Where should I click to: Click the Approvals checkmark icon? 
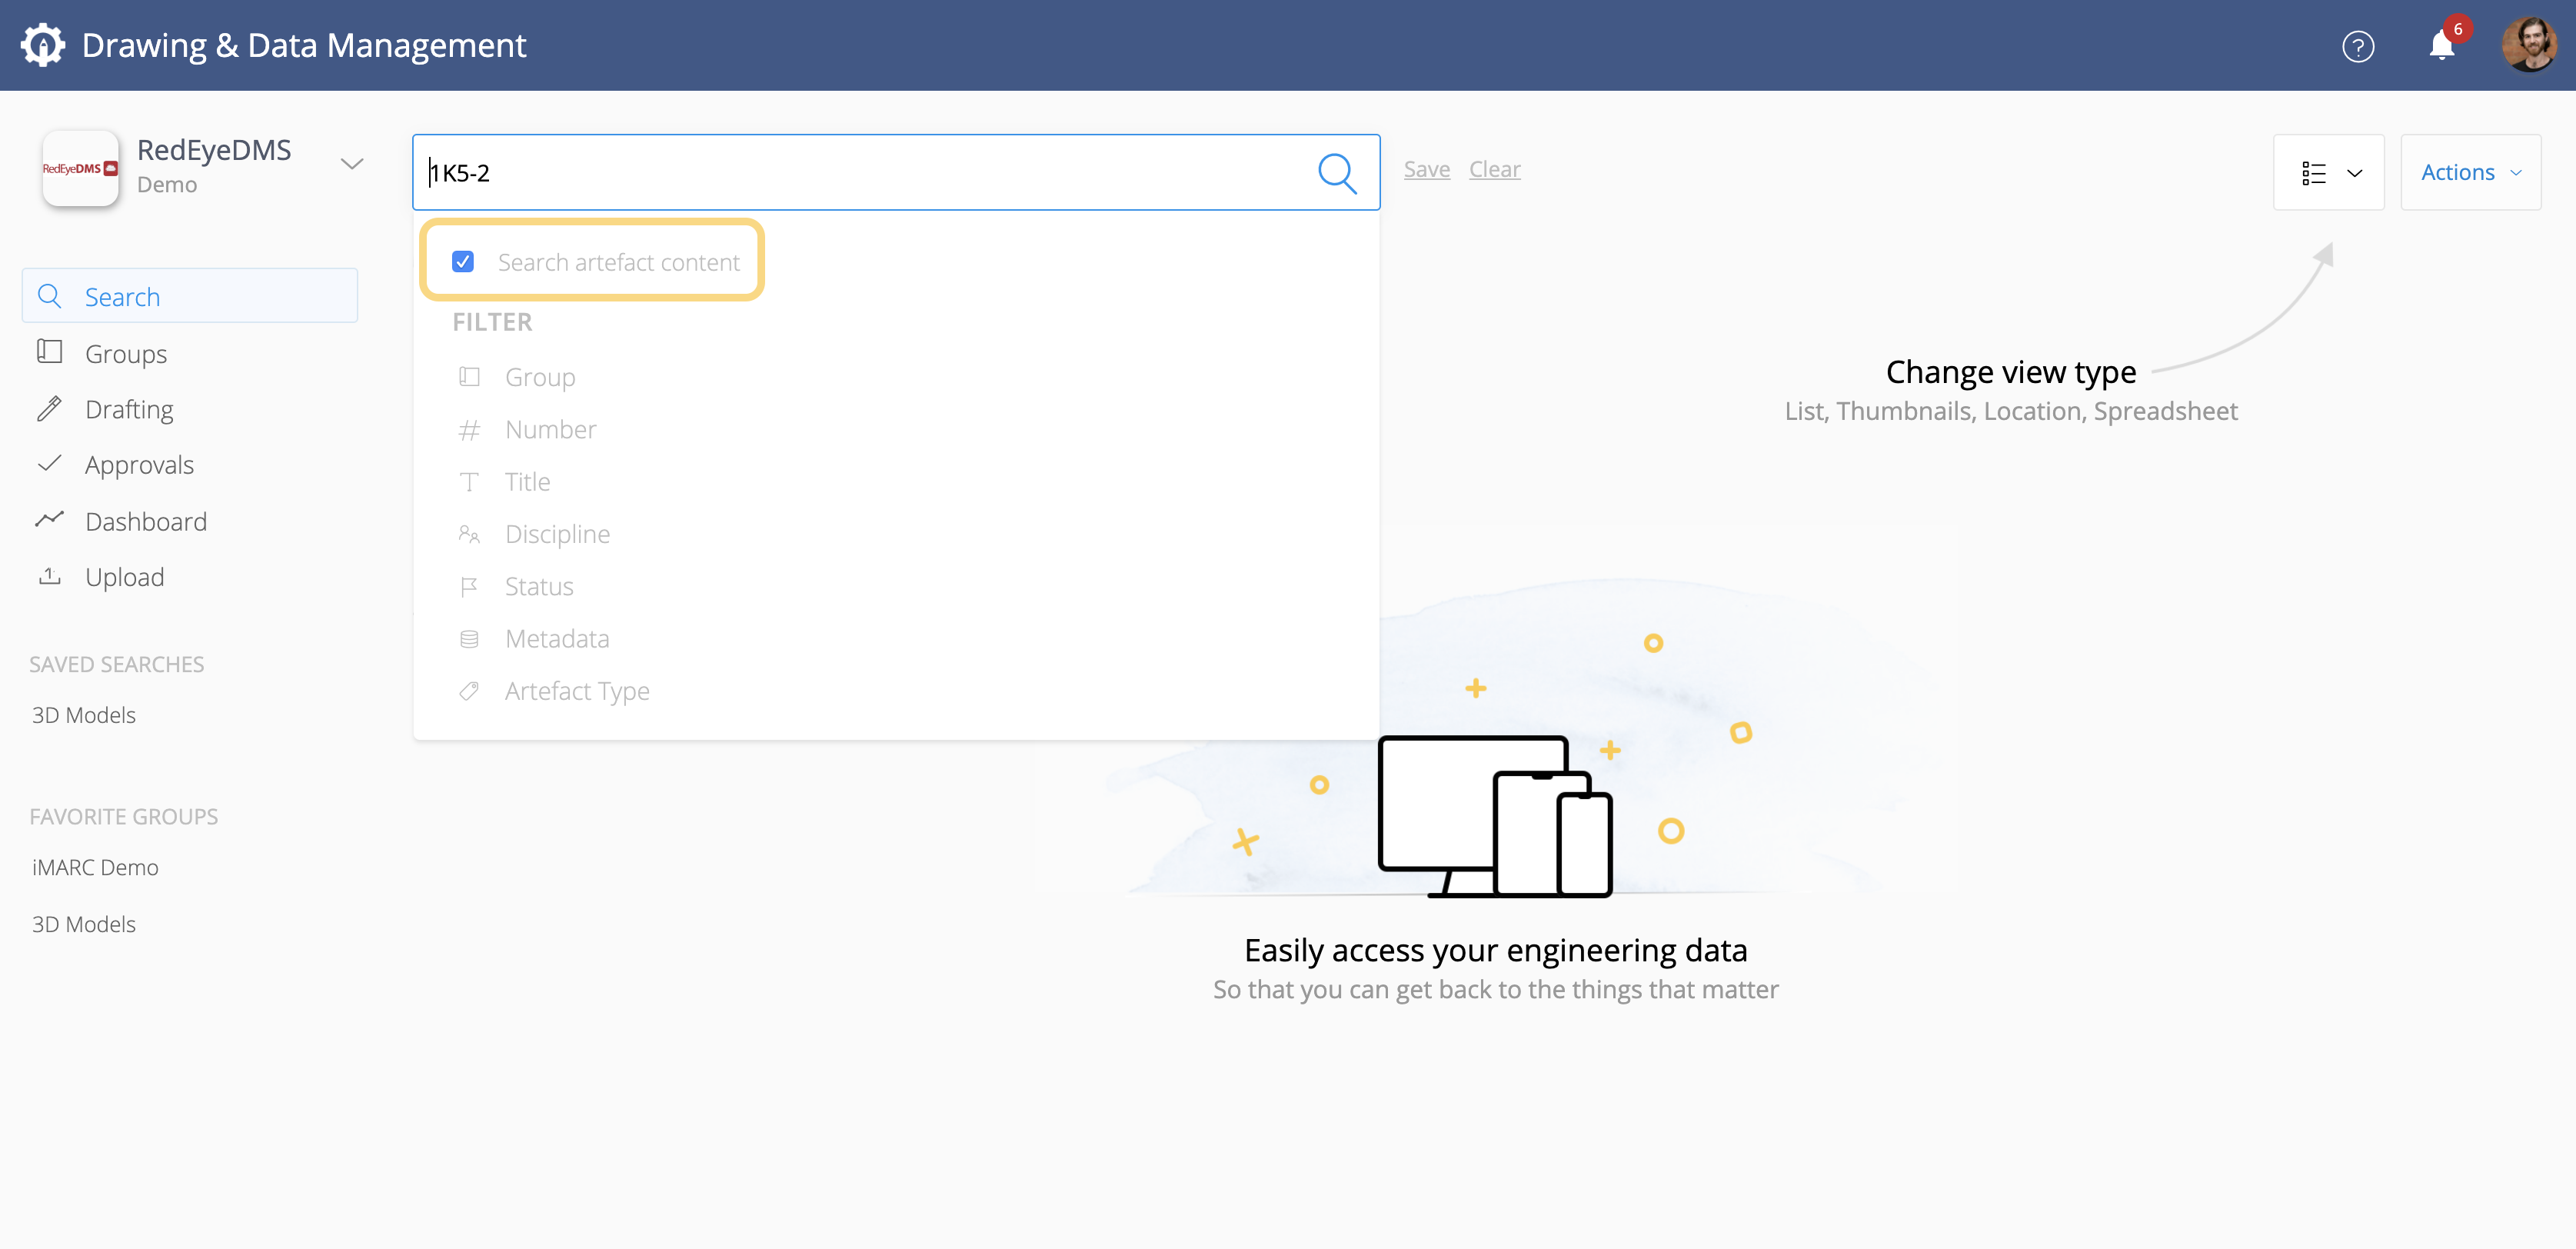pyautogui.click(x=49, y=463)
